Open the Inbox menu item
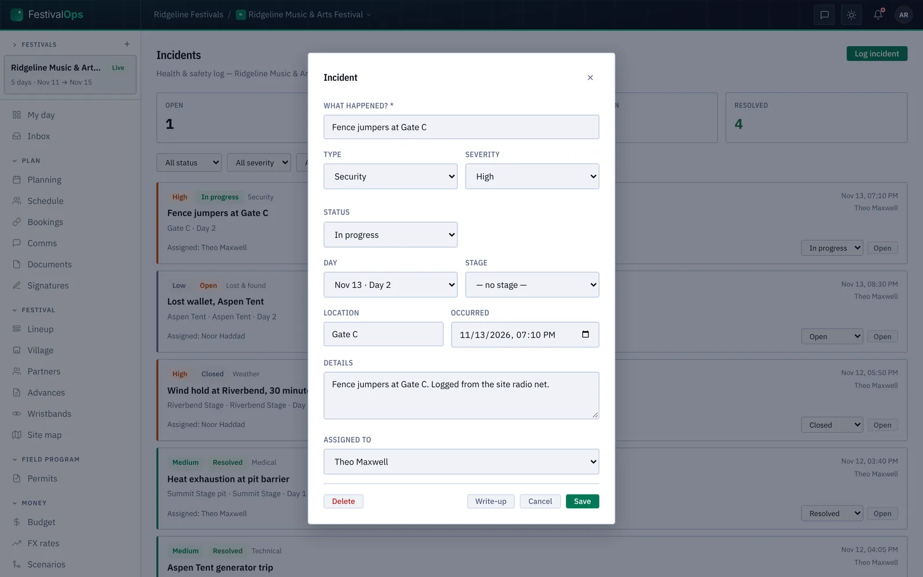This screenshot has height=577, width=923. point(39,136)
